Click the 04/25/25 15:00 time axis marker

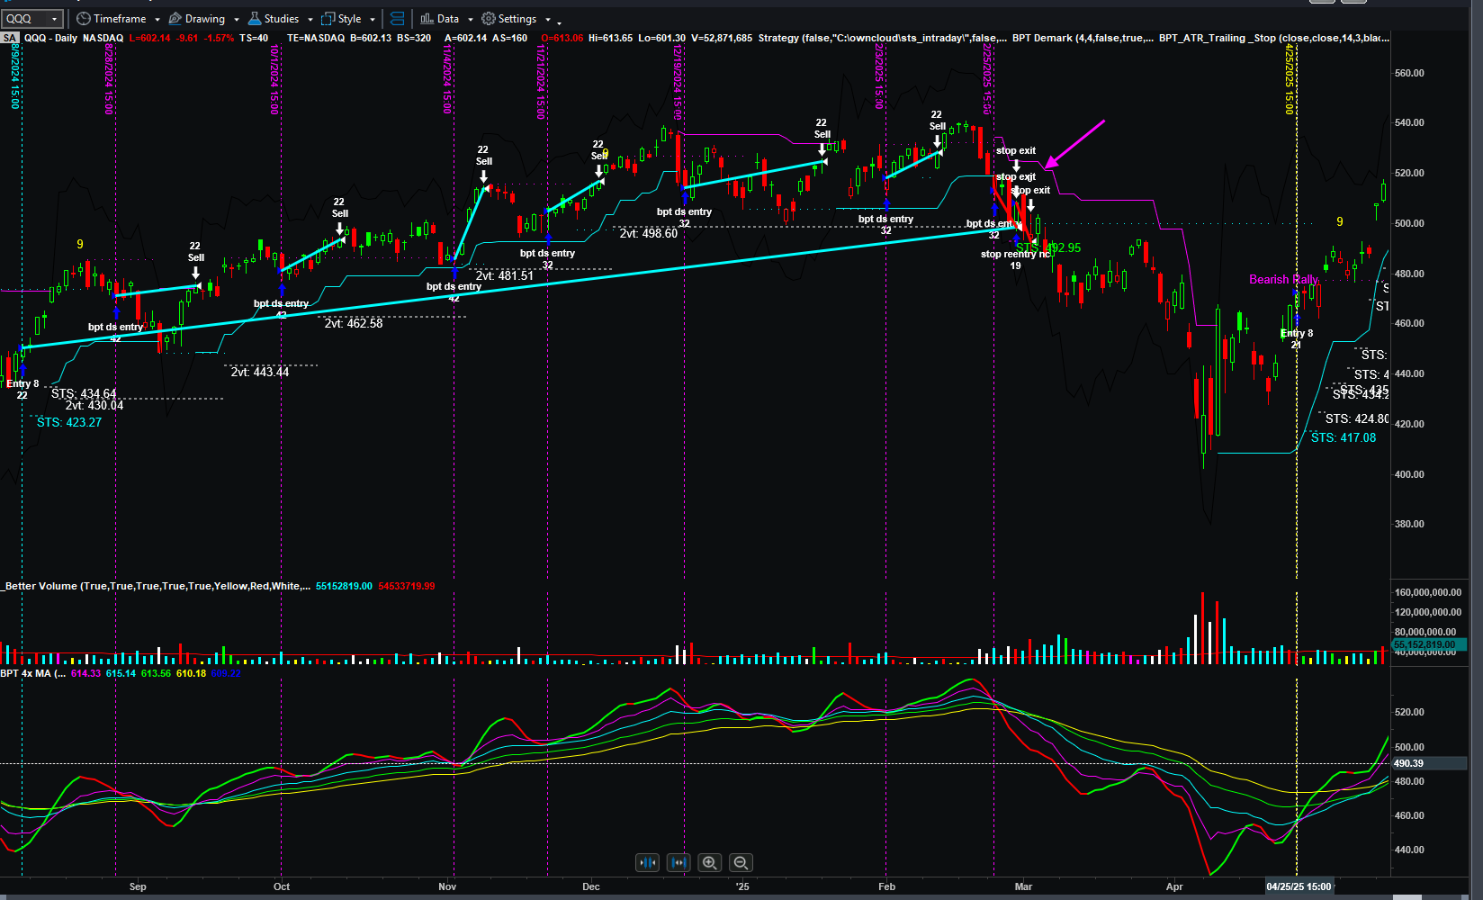[x=1297, y=886]
